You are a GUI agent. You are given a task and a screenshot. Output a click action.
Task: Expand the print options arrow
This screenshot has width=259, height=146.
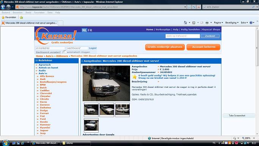[211, 22]
